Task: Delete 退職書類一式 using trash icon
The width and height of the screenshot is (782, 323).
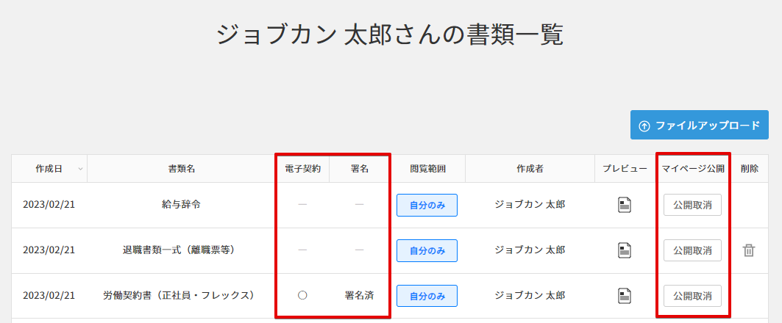Action: 749,250
